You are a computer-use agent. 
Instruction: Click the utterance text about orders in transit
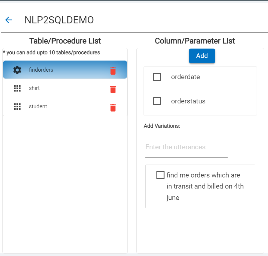[x=205, y=186]
